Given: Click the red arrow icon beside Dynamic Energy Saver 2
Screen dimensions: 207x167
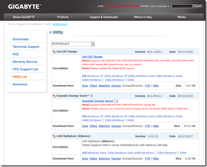Looking at the screenshot, I should (54, 96).
